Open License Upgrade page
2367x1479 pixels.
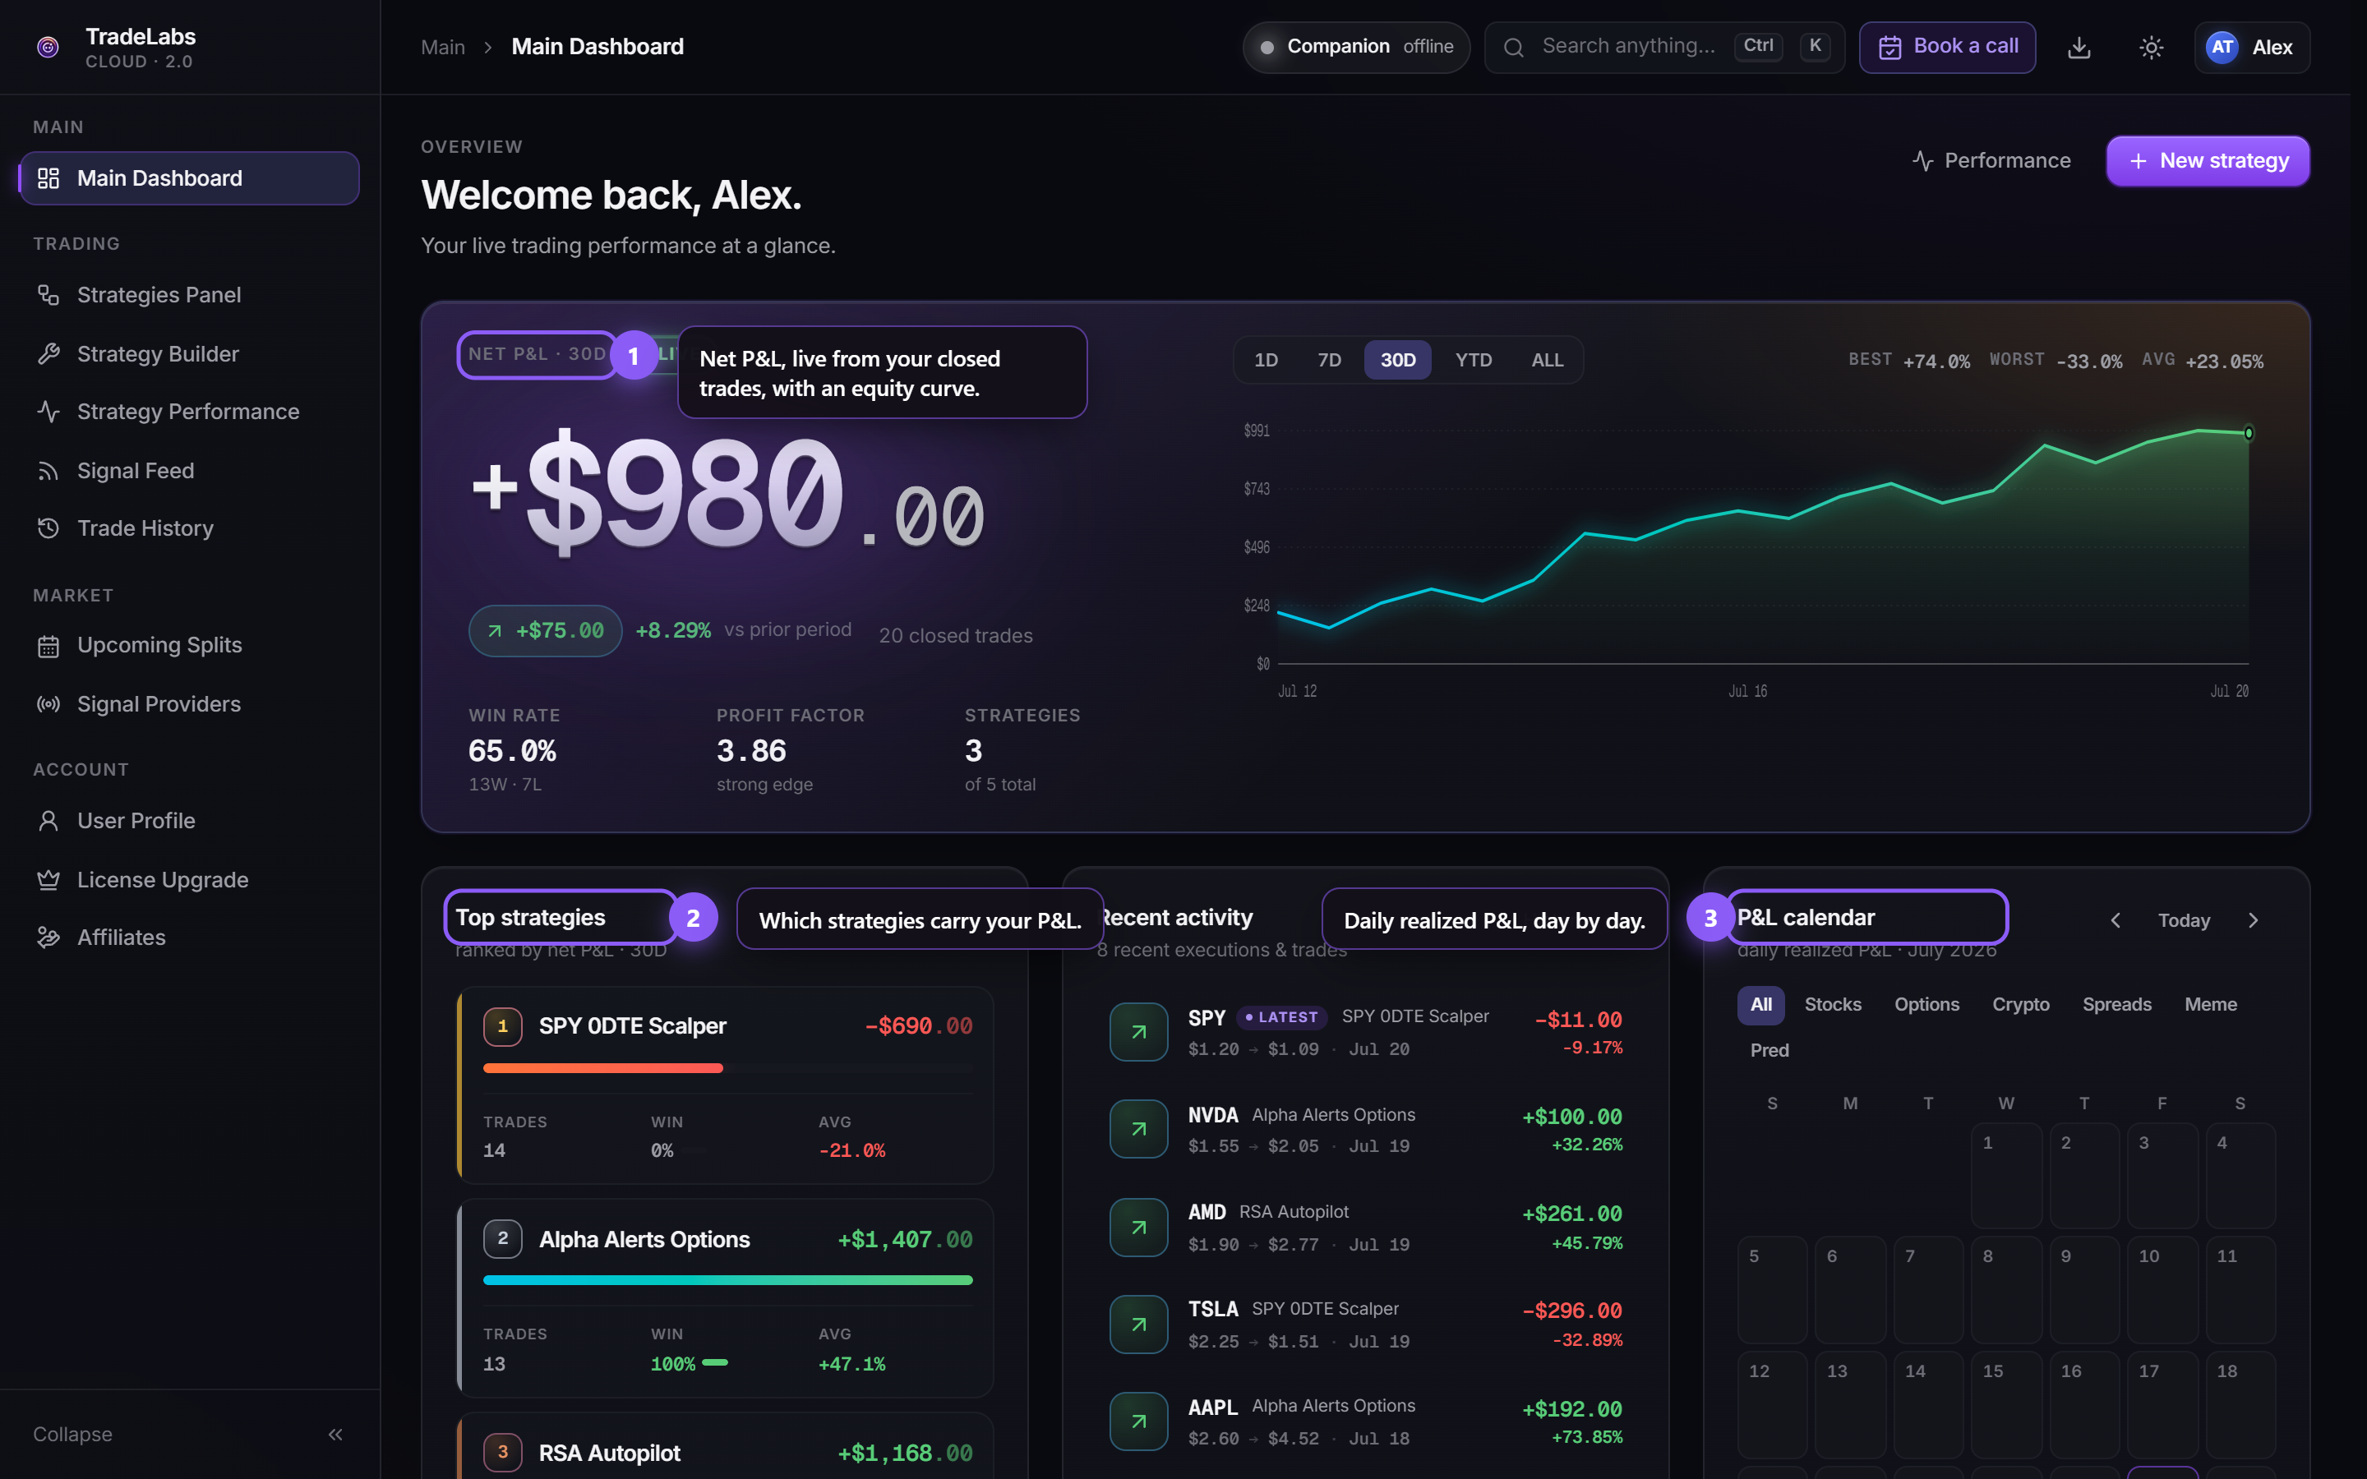click(189, 879)
